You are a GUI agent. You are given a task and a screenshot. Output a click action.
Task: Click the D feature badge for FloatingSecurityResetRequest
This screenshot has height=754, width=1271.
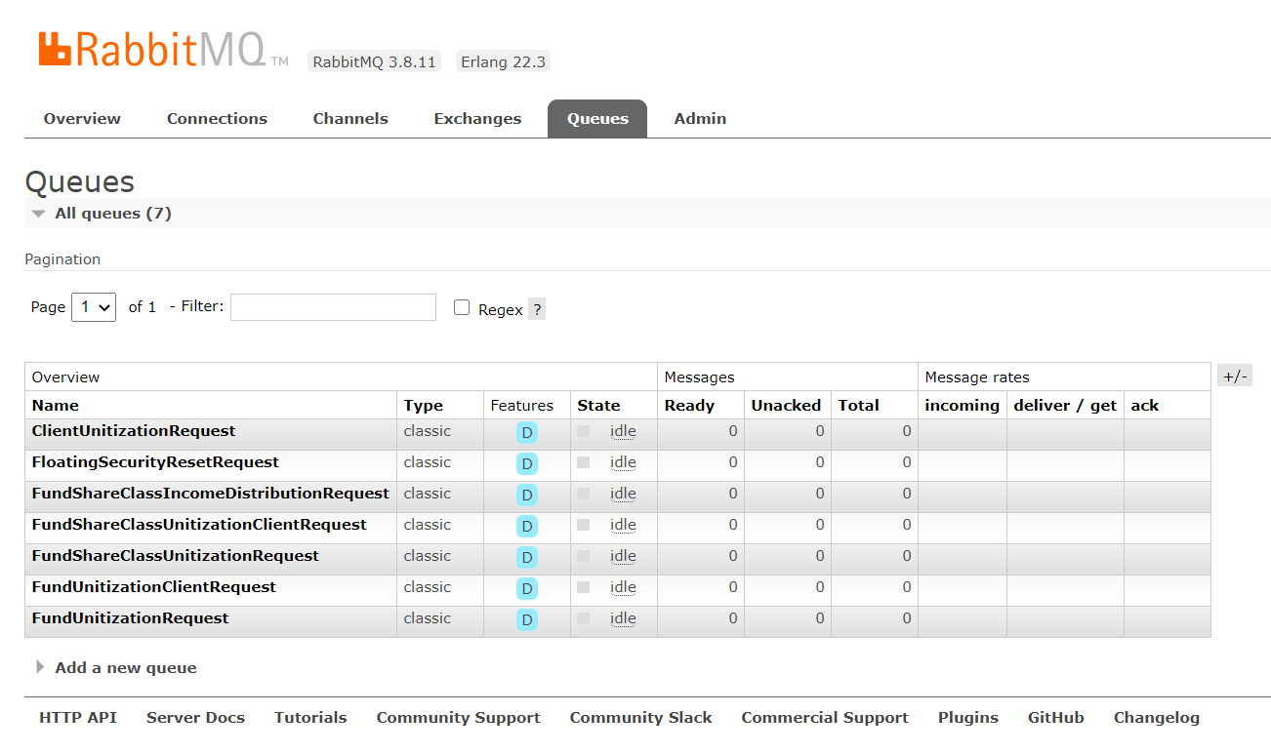[527, 464]
